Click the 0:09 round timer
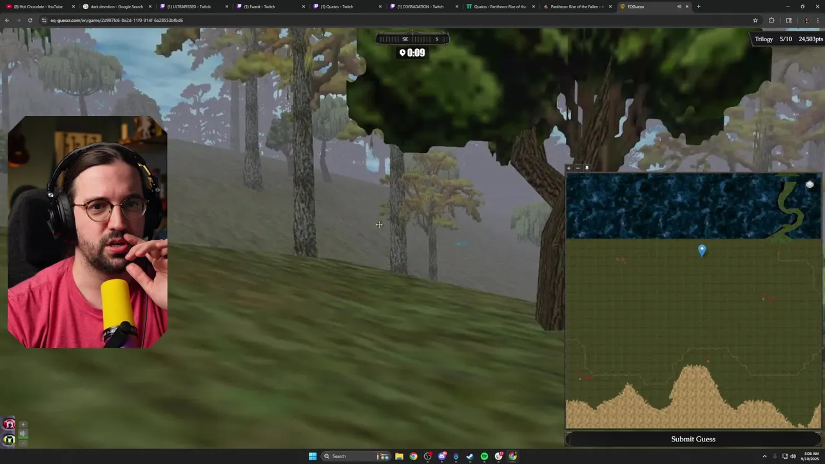The height and width of the screenshot is (464, 825). click(x=412, y=53)
